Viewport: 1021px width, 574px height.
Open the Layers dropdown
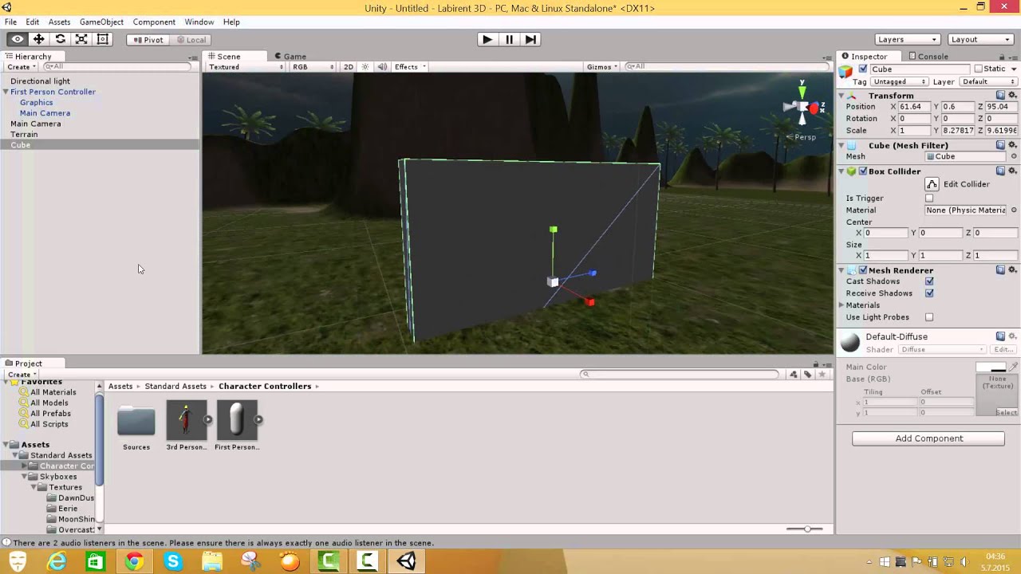coord(908,39)
